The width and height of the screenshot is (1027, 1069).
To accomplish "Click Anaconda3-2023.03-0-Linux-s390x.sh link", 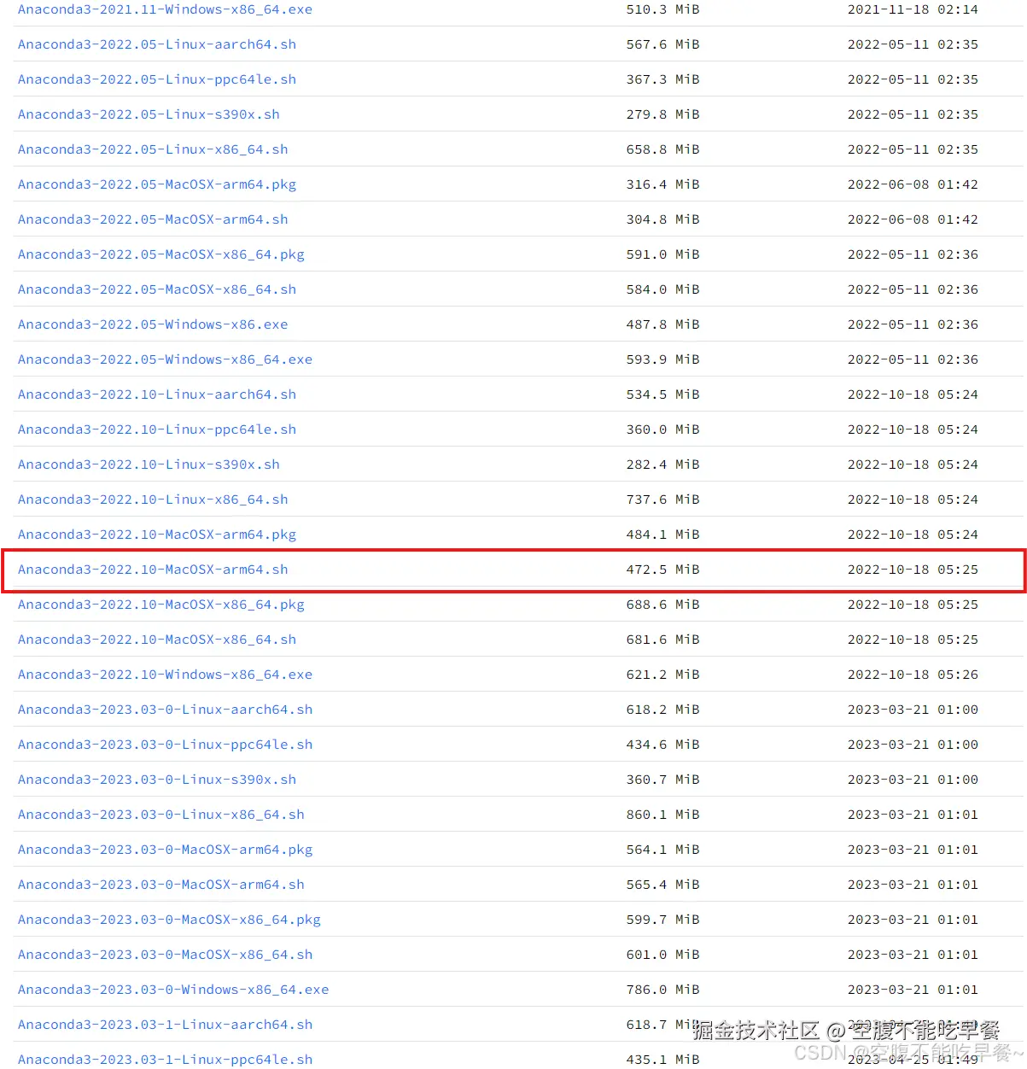I will [157, 780].
